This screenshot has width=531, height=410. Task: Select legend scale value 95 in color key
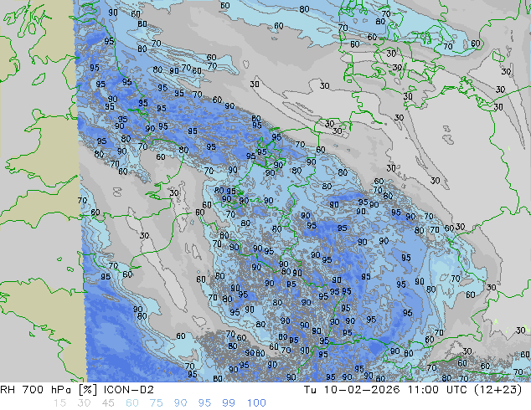pyautogui.click(x=204, y=403)
